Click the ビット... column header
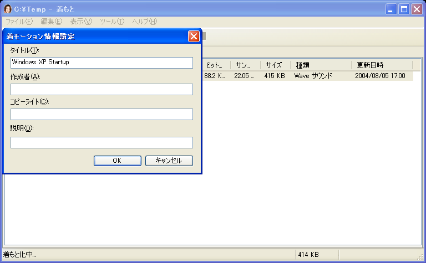Viewport: 426px width, 263px height. pyautogui.click(x=216, y=65)
